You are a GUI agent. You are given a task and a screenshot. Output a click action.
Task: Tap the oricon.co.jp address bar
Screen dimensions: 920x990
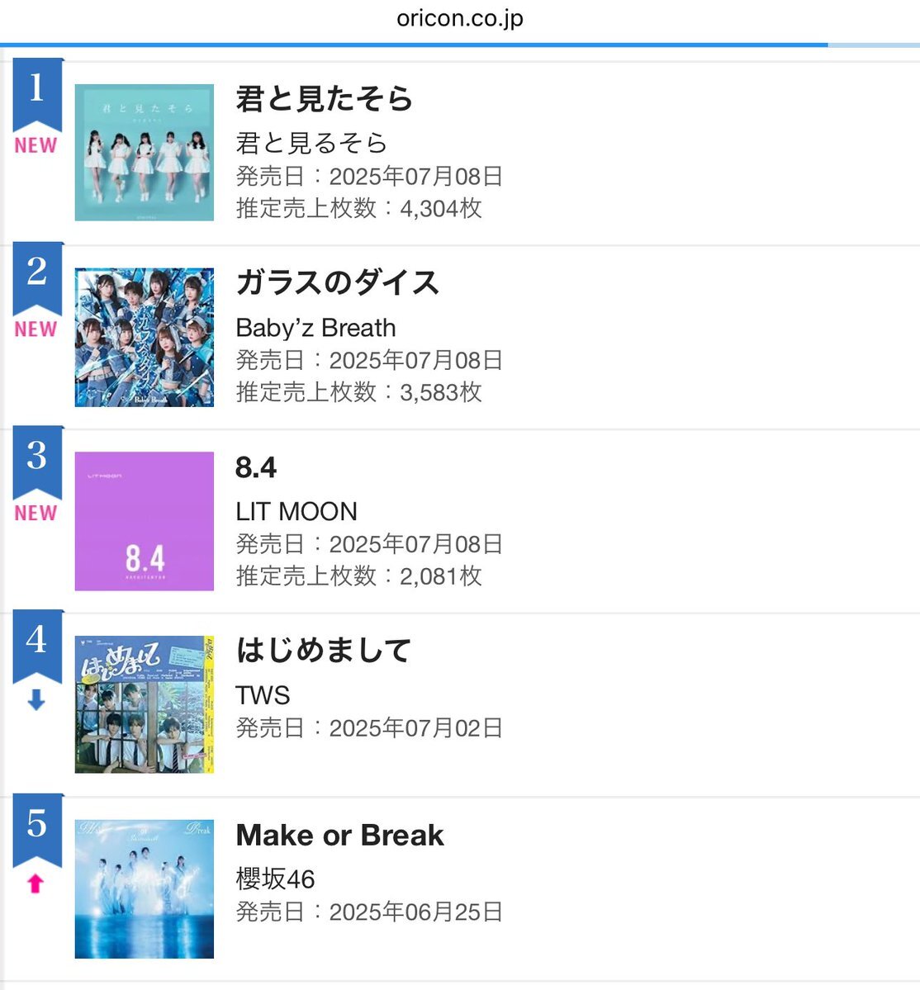pyautogui.click(x=460, y=19)
